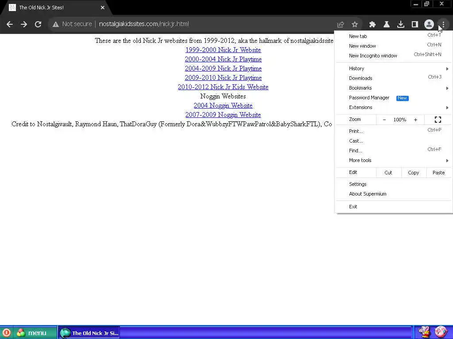
Task: Open the 2010-2012 Nick Jr Kids Website link
Action: point(223,87)
